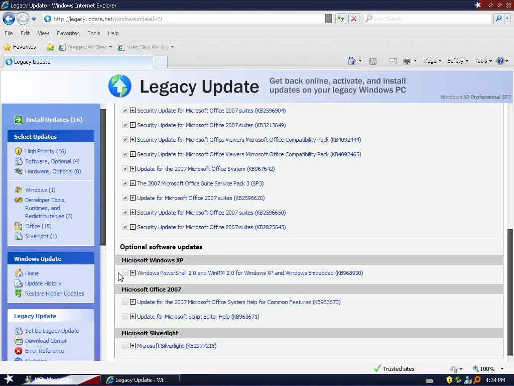Click the Silverlight category icon
The width and height of the screenshot is (514, 386).
pos(19,236)
